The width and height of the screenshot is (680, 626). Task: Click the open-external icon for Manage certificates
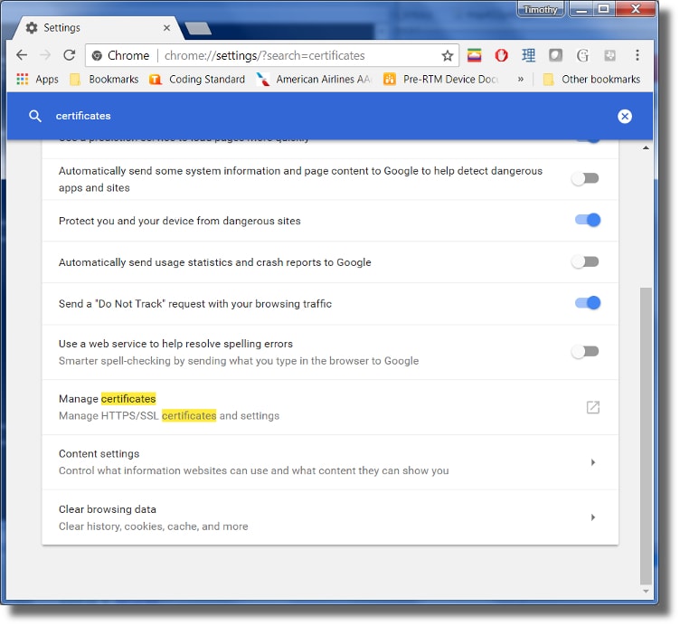tap(592, 407)
